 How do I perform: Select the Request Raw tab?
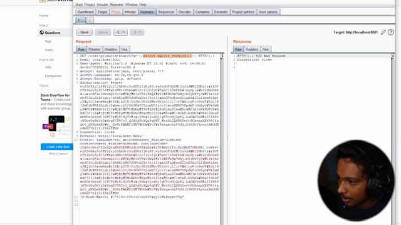[81, 49]
